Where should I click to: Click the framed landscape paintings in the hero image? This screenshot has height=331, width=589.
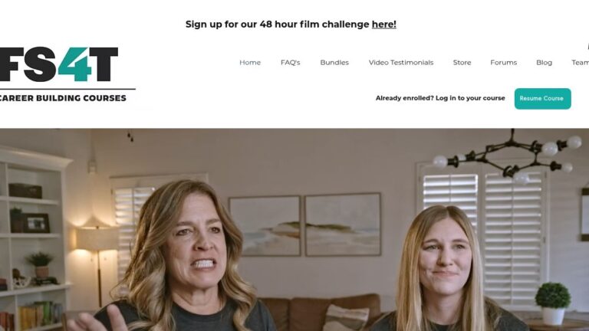(x=304, y=224)
